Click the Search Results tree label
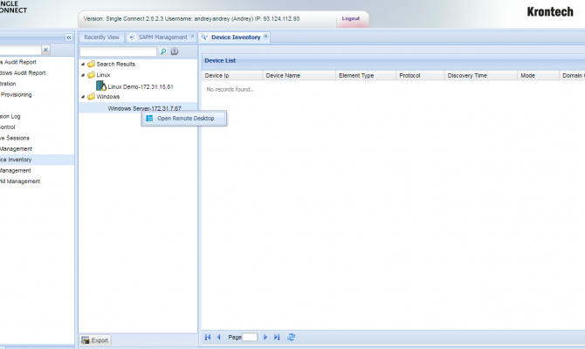Screen dimensions: 585x349 (x=115, y=65)
